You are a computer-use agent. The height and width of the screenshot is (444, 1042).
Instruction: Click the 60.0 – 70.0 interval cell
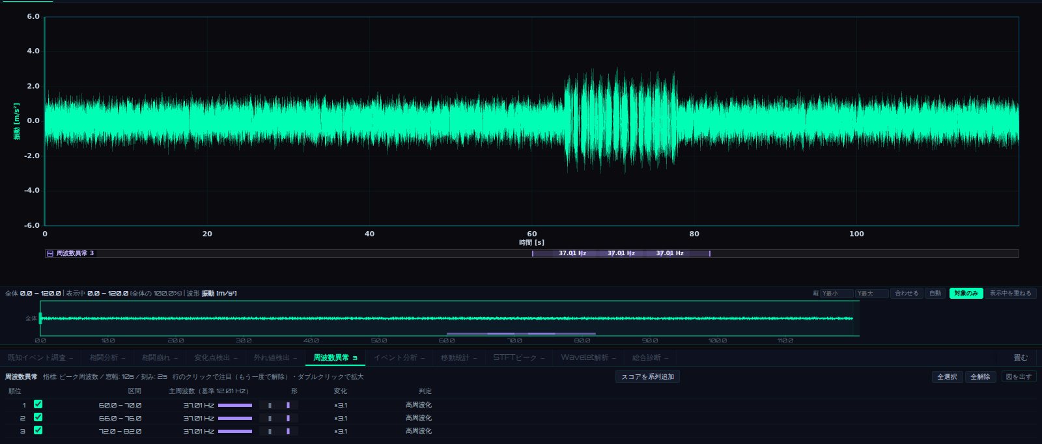tap(120, 405)
